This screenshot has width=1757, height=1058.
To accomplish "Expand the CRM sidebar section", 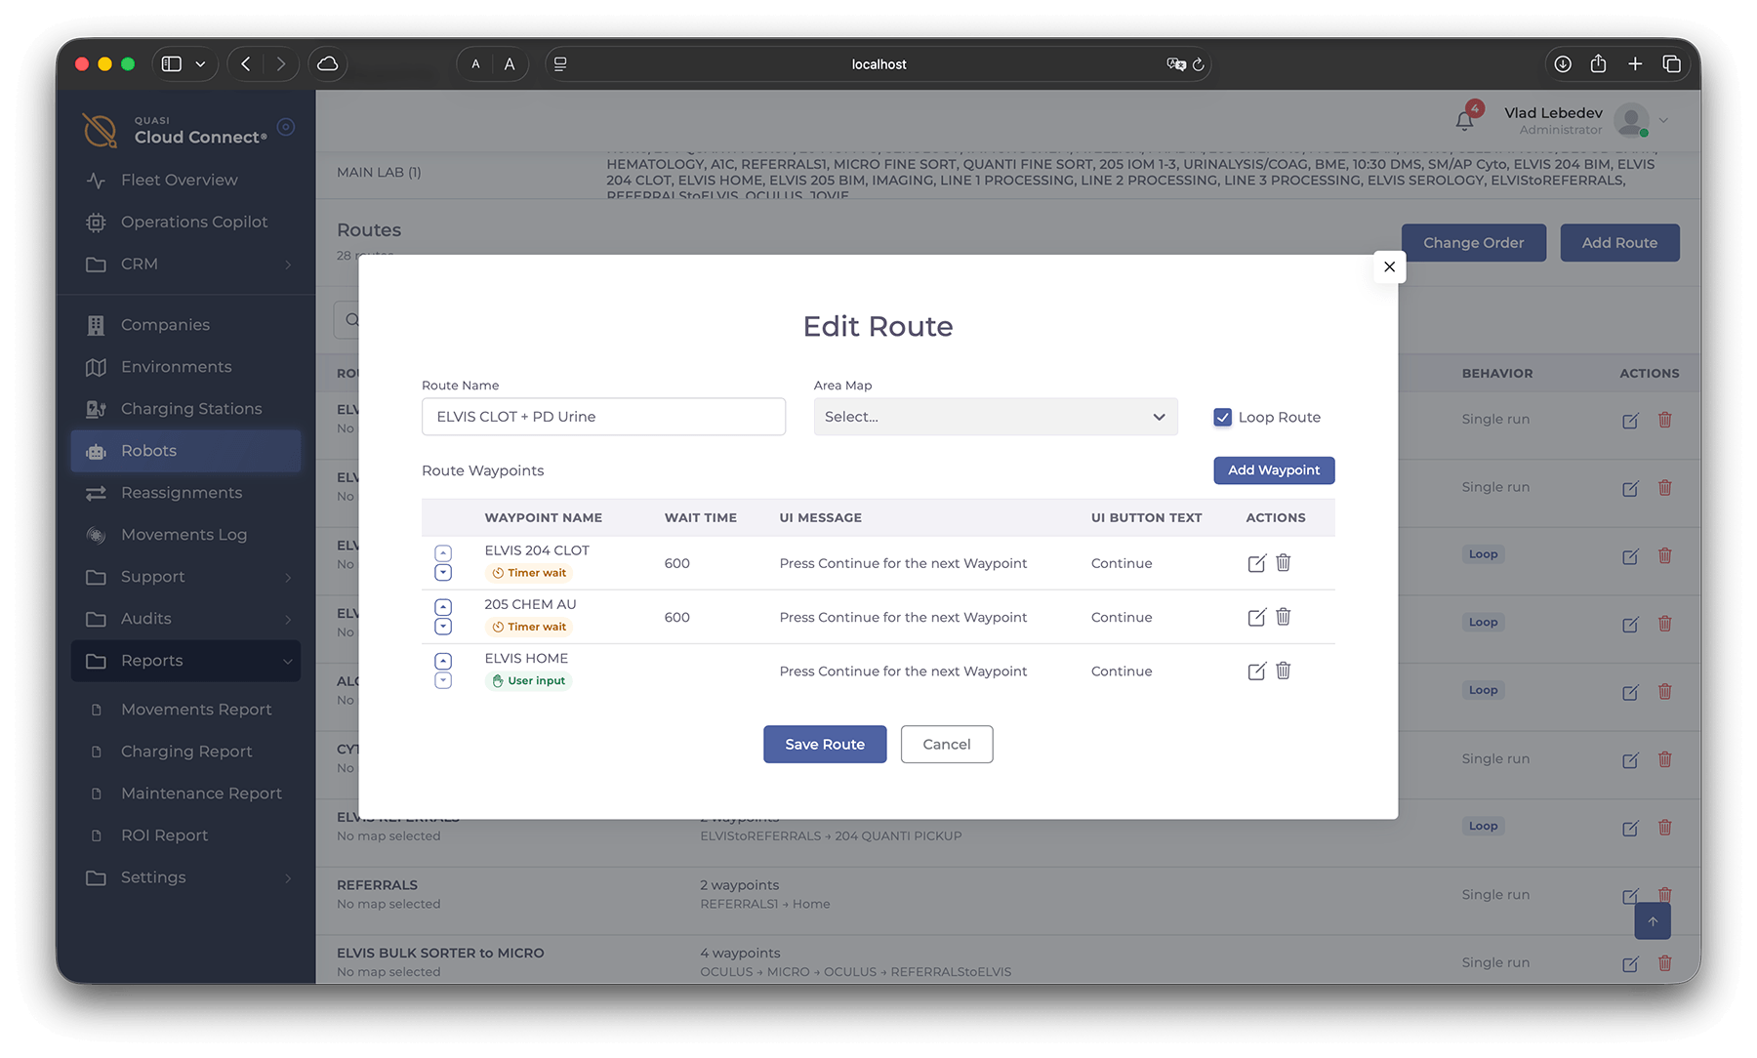I will point(185,264).
